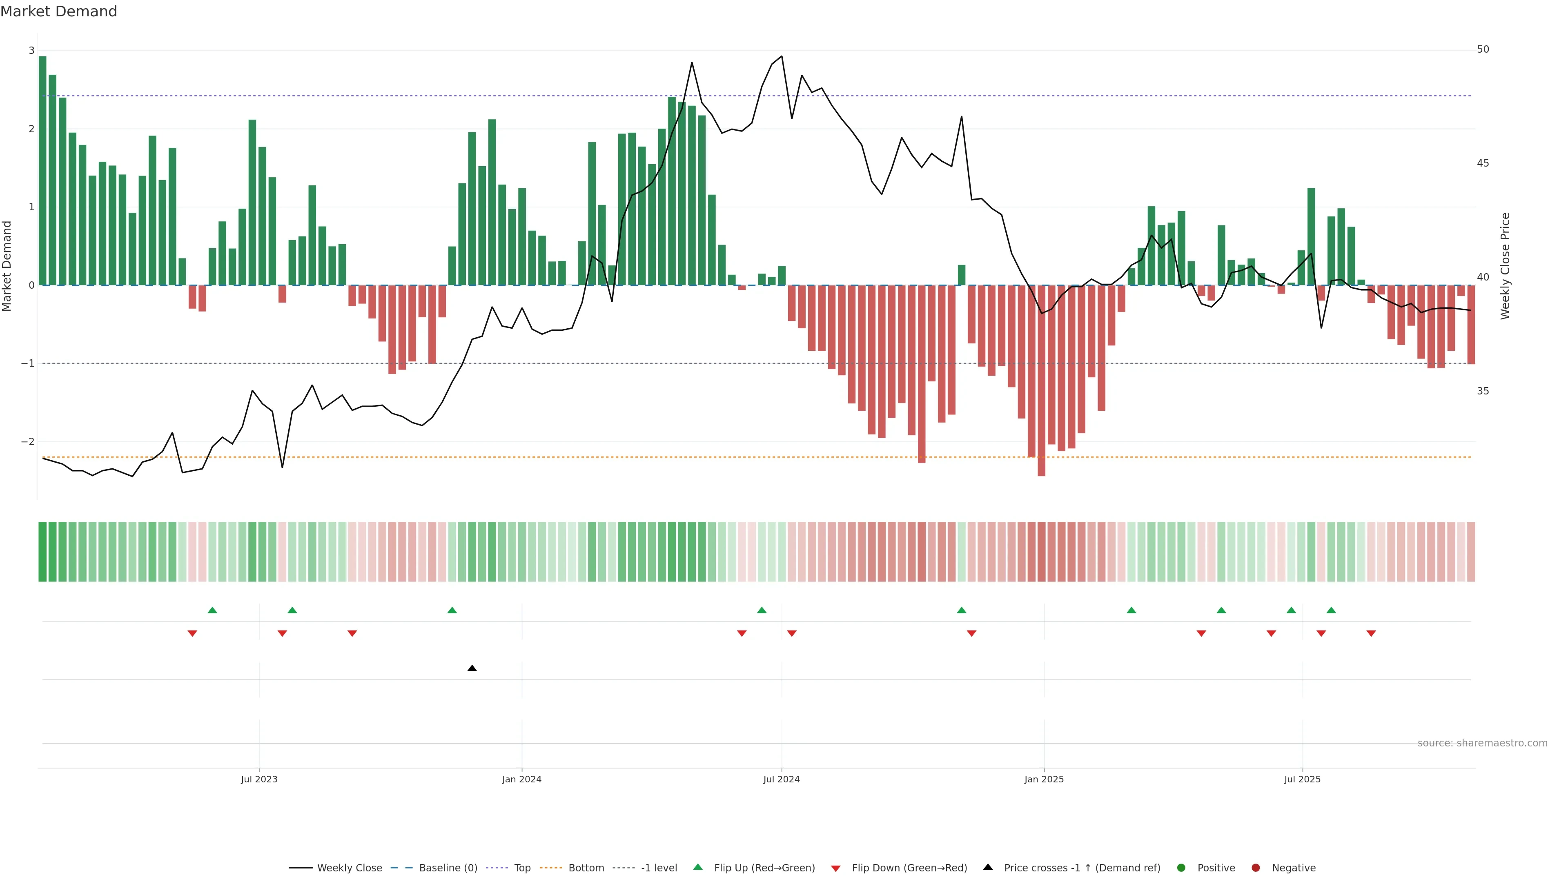Click the Negative red circle legend
This screenshot has width=1568, height=882.
(1256, 868)
